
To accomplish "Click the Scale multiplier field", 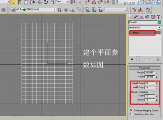I will pos(150,96).
